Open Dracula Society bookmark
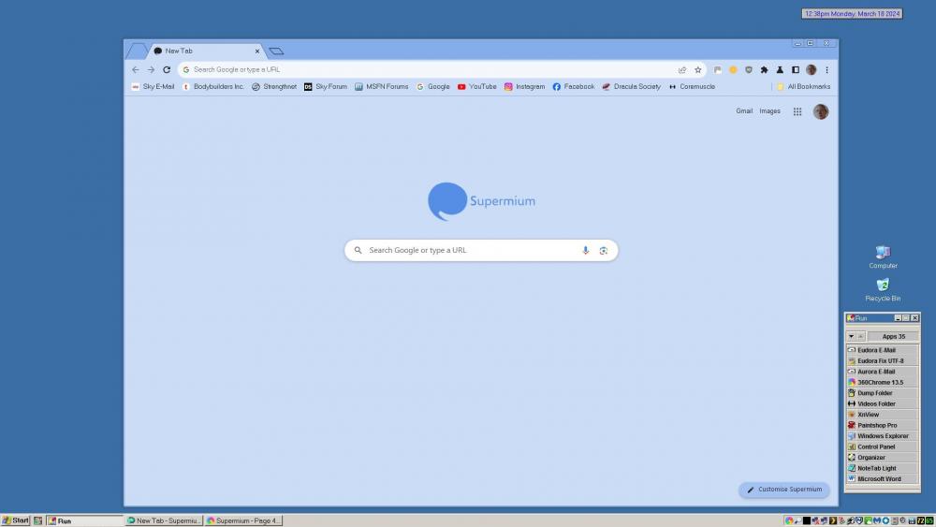936x527 pixels. (x=632, y=87)
